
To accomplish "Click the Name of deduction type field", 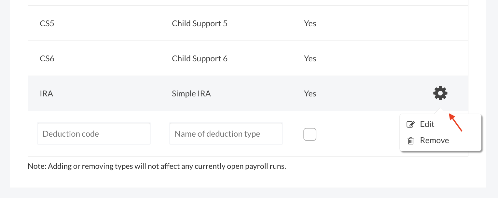I will click(226, 134).
